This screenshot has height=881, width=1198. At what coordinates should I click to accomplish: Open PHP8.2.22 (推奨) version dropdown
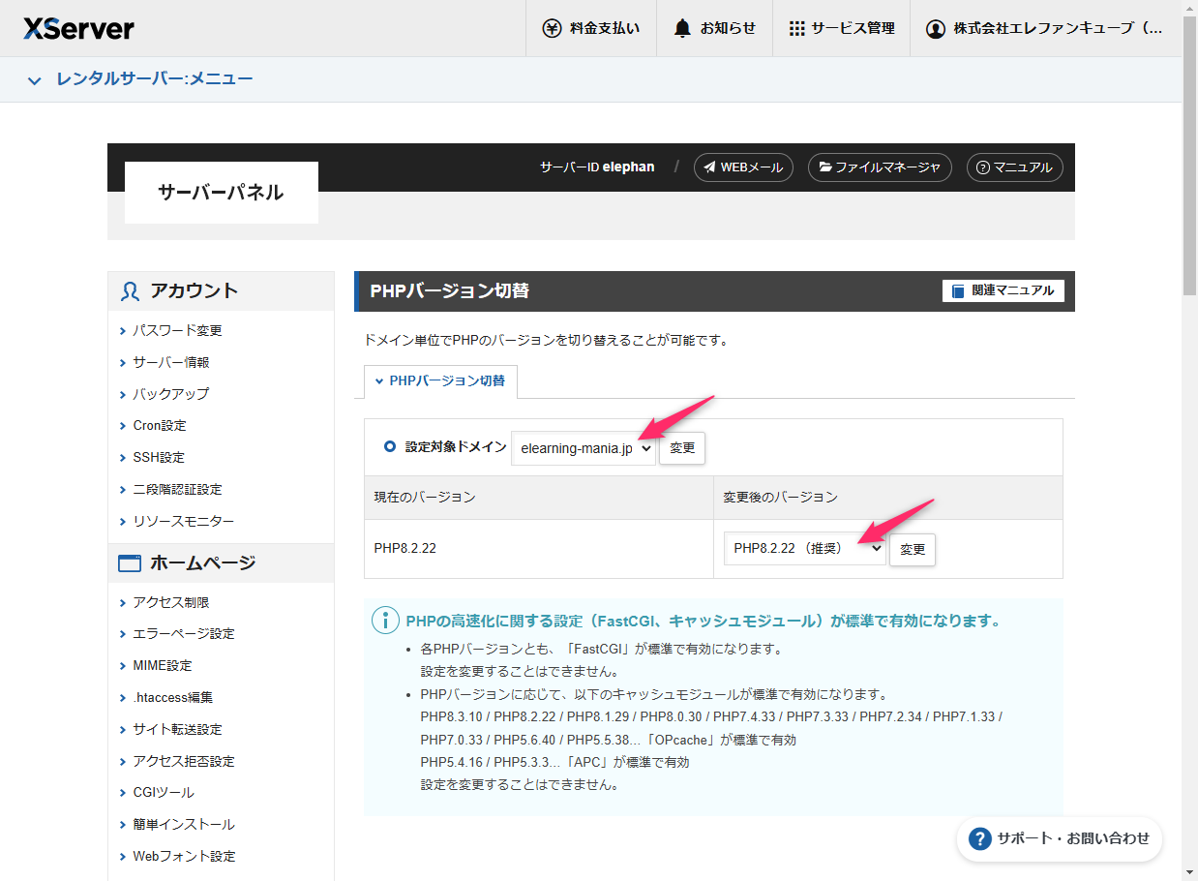[804, 548]
